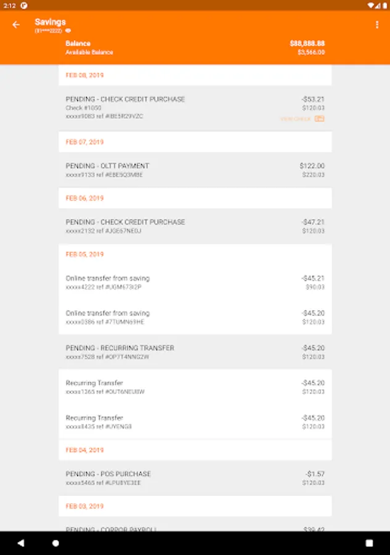The width and height of the screenshot is (390, 555).
Task: Select check credit purchase of -$47.21
Action: point(195,226)
